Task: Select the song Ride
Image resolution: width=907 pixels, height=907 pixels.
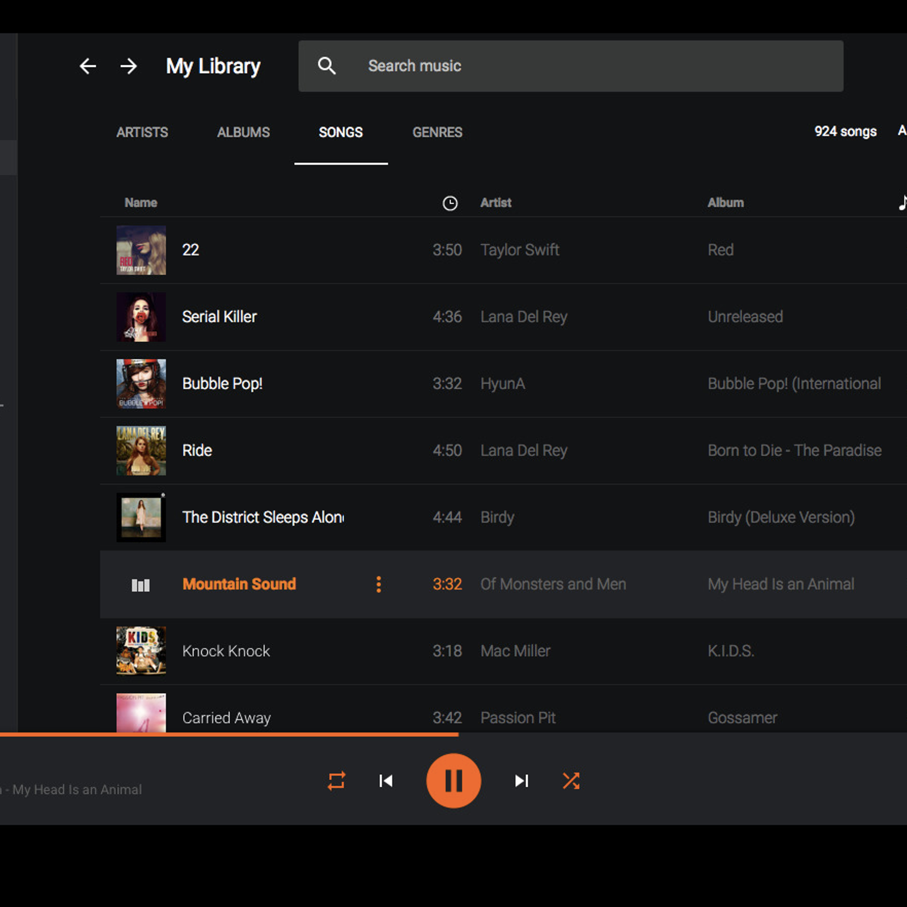Action: 197,451
